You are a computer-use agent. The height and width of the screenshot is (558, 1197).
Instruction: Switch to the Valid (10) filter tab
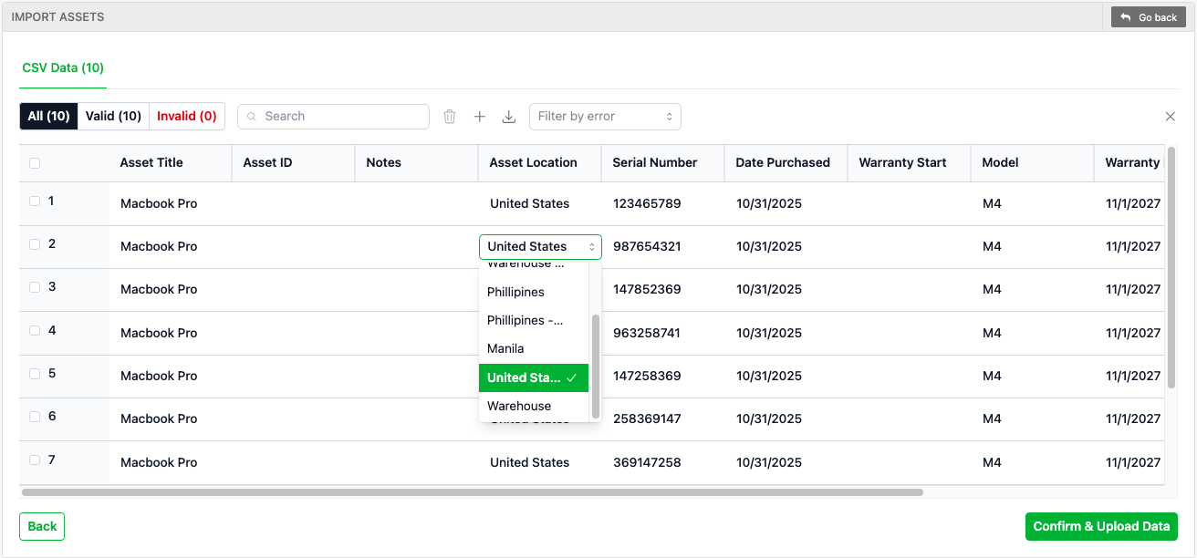pyautogui.click(x=113, y=116)
